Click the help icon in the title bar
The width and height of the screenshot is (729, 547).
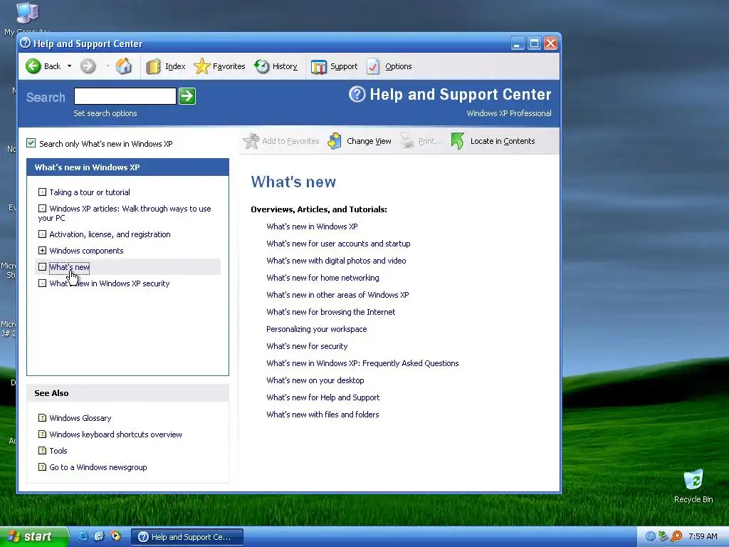26,43
